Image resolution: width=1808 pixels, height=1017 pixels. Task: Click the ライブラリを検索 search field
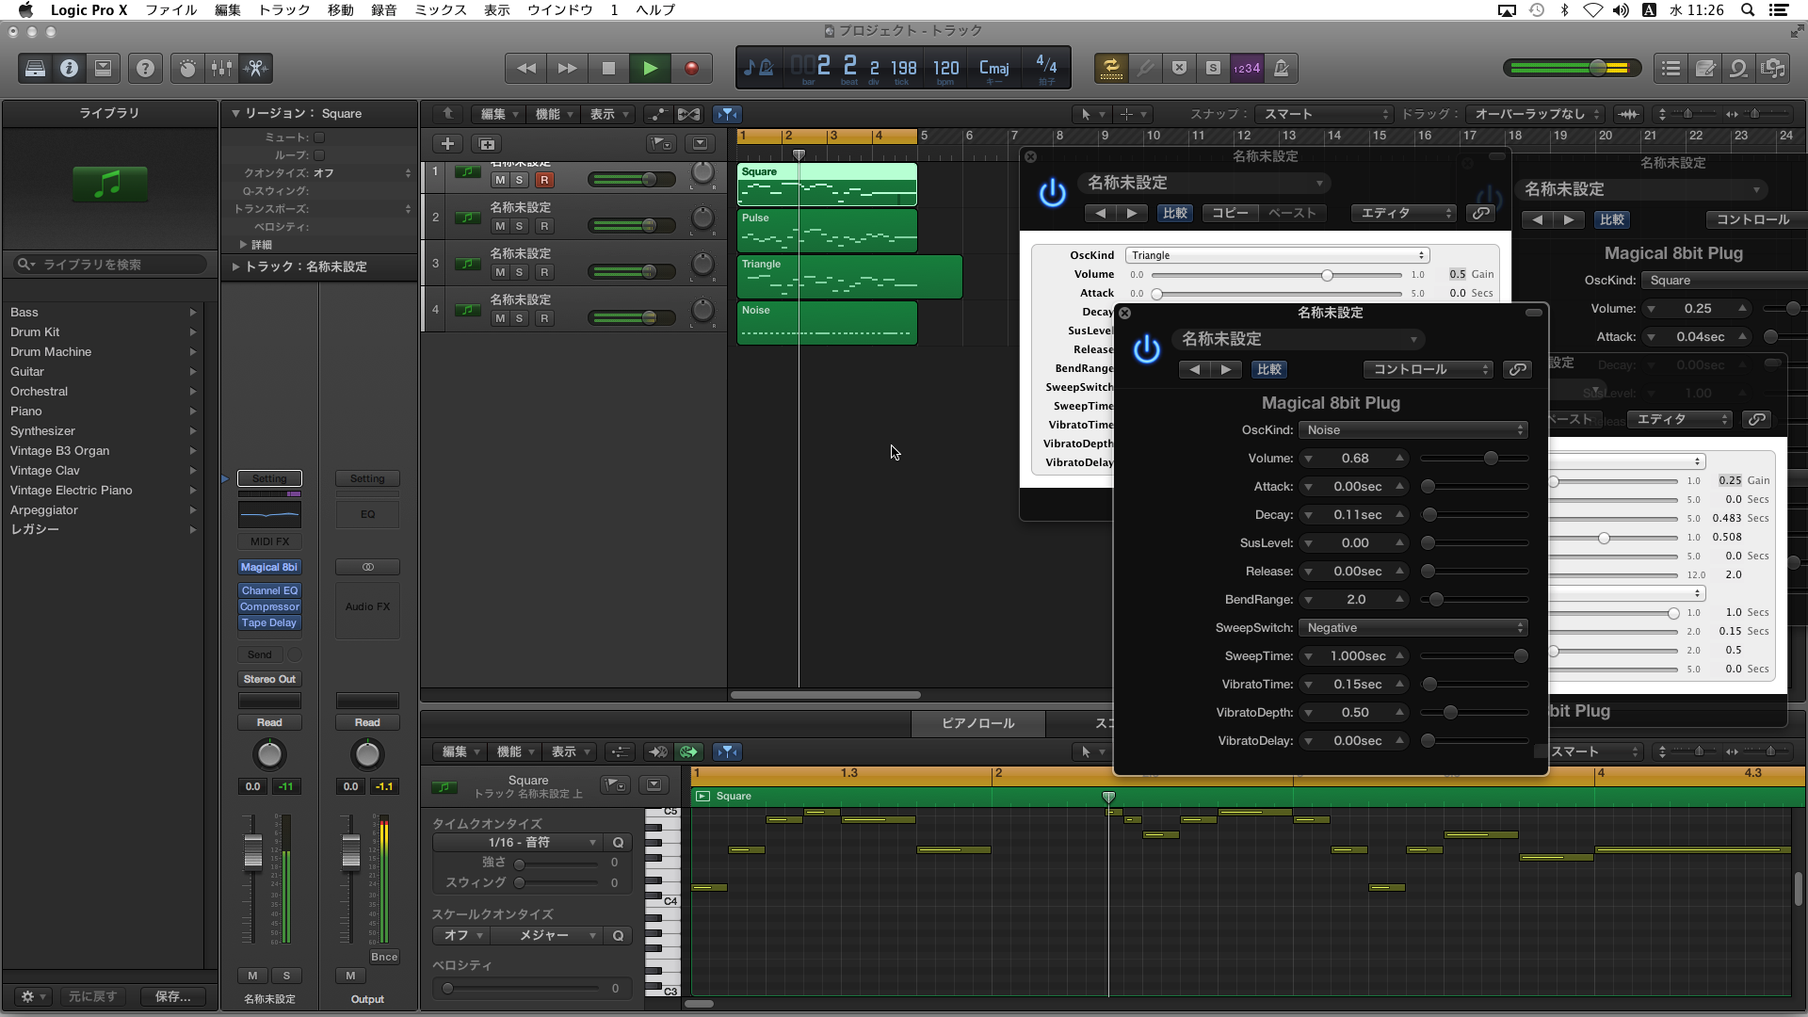(109, 265)
